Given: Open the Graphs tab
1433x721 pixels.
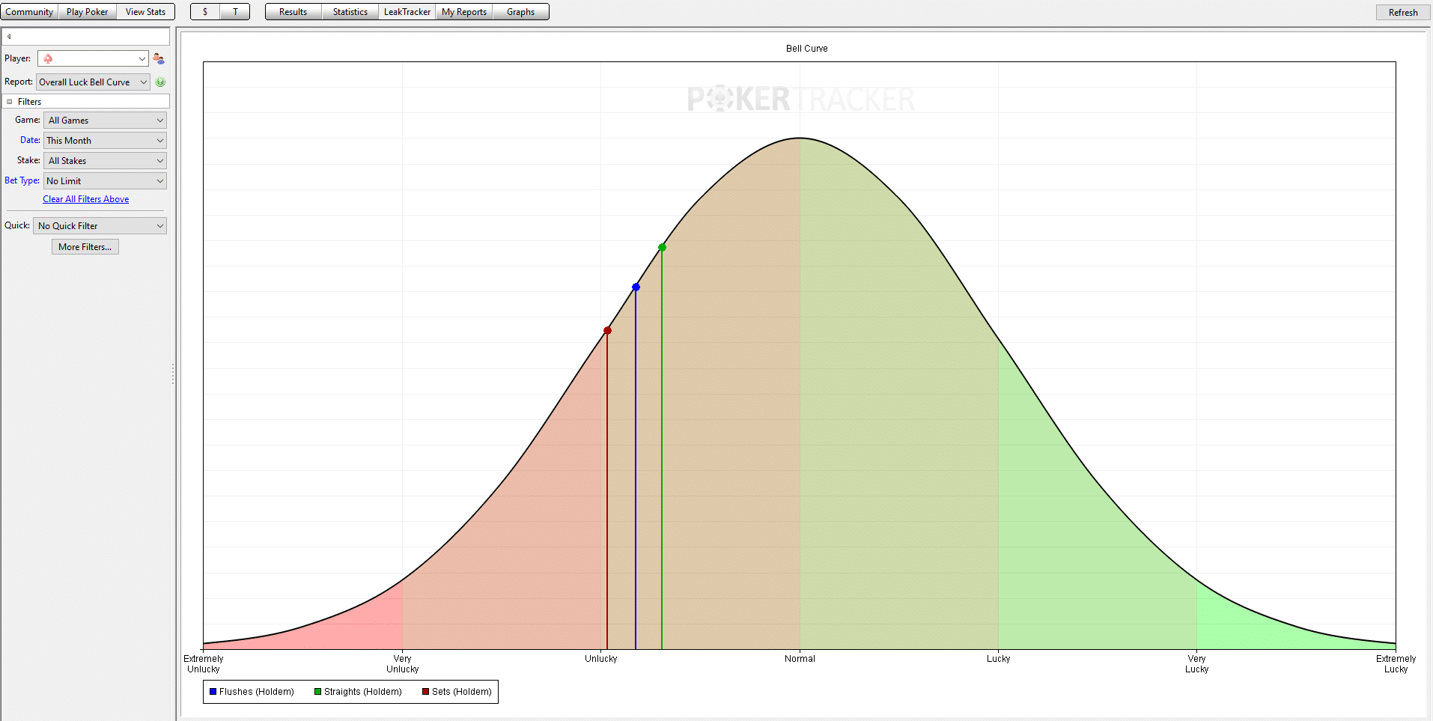Looking at the screenshot, I should (521, 12).
